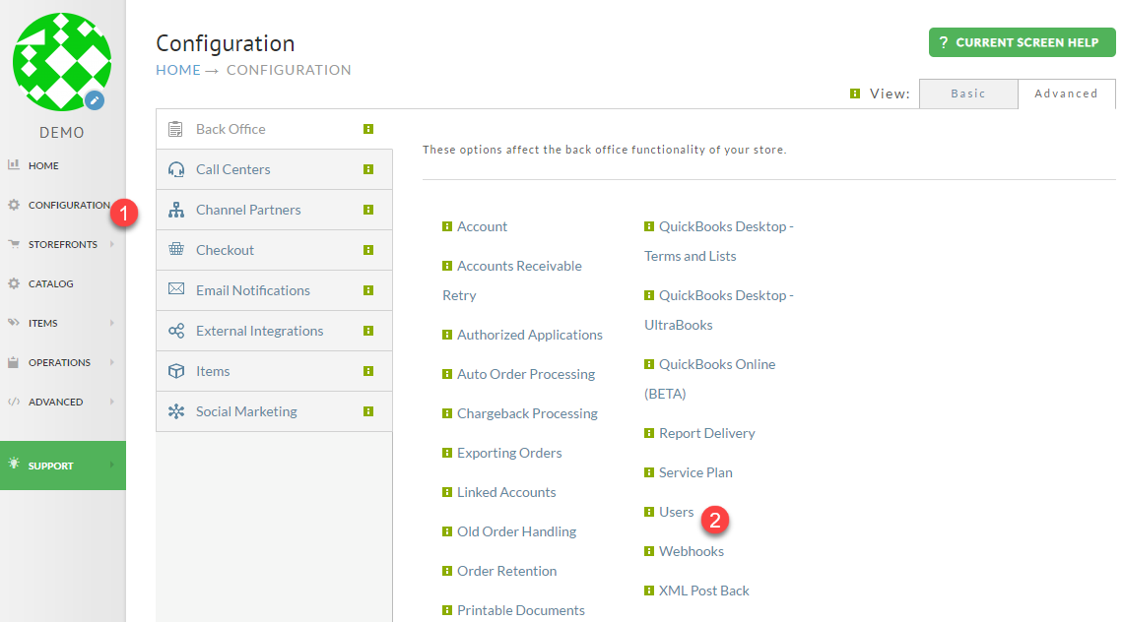The width and height of the screenshot is (1123, 622).
Task: Click the edit pencil on logo
Action: pos(95,100)
